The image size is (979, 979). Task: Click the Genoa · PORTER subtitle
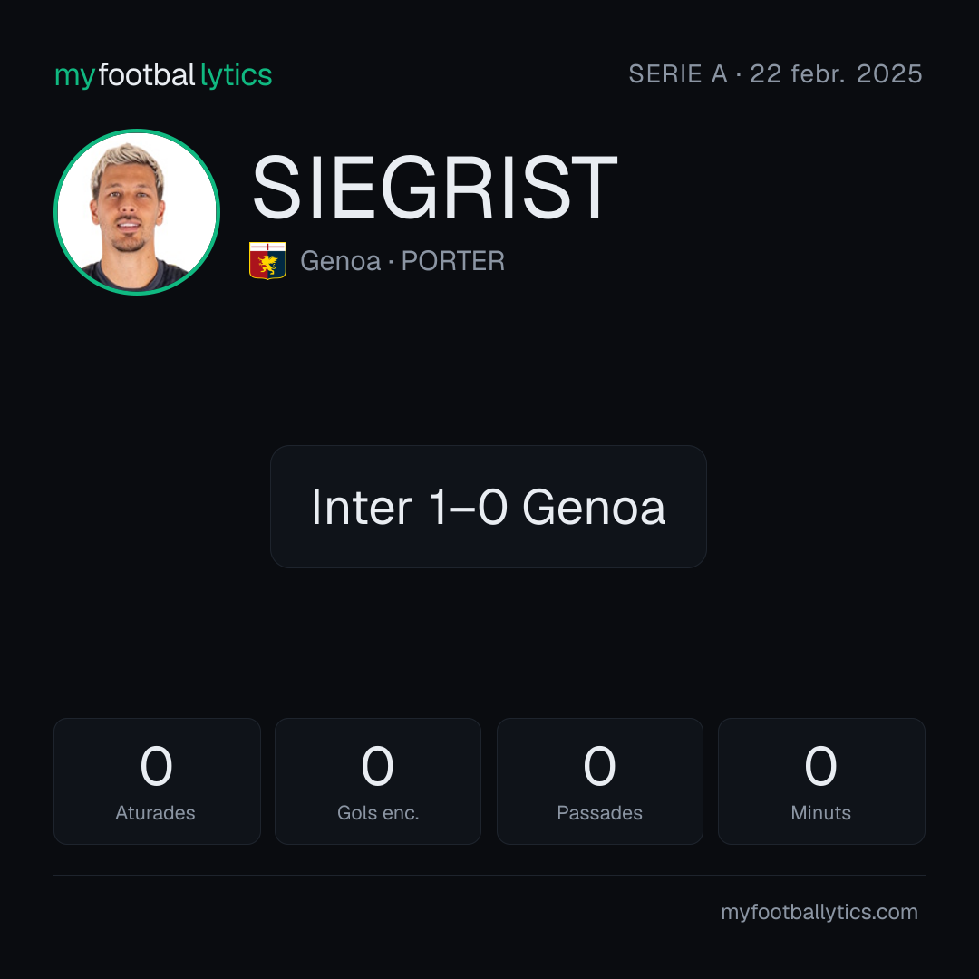[402, 261]
